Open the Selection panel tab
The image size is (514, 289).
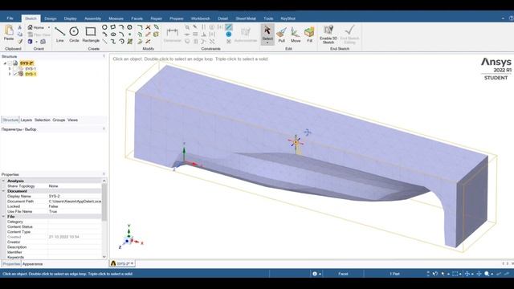[x=43, y=120]
